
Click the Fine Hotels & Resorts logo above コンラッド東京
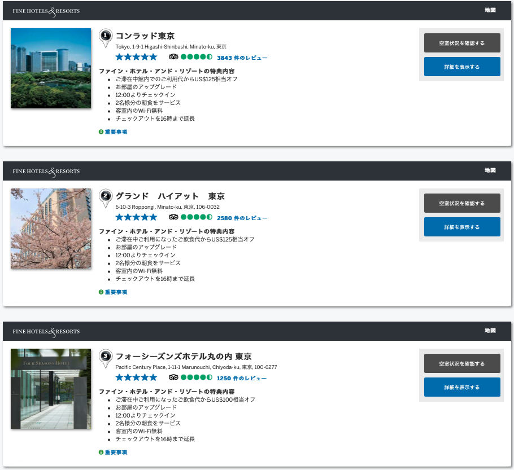pos(46,11)
